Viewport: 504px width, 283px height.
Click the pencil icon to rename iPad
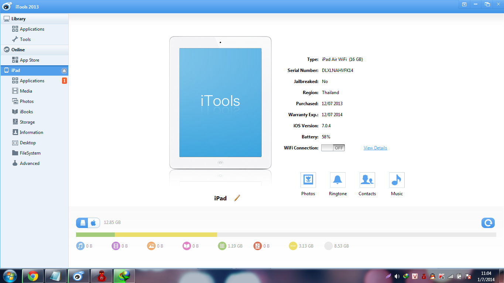(237, 198)
